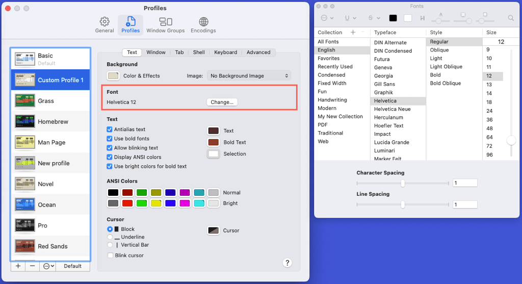This screenshot has height=284, width=522.
Task: Open the underline style menu in Fonts
Action: click(x=351, y=18)
